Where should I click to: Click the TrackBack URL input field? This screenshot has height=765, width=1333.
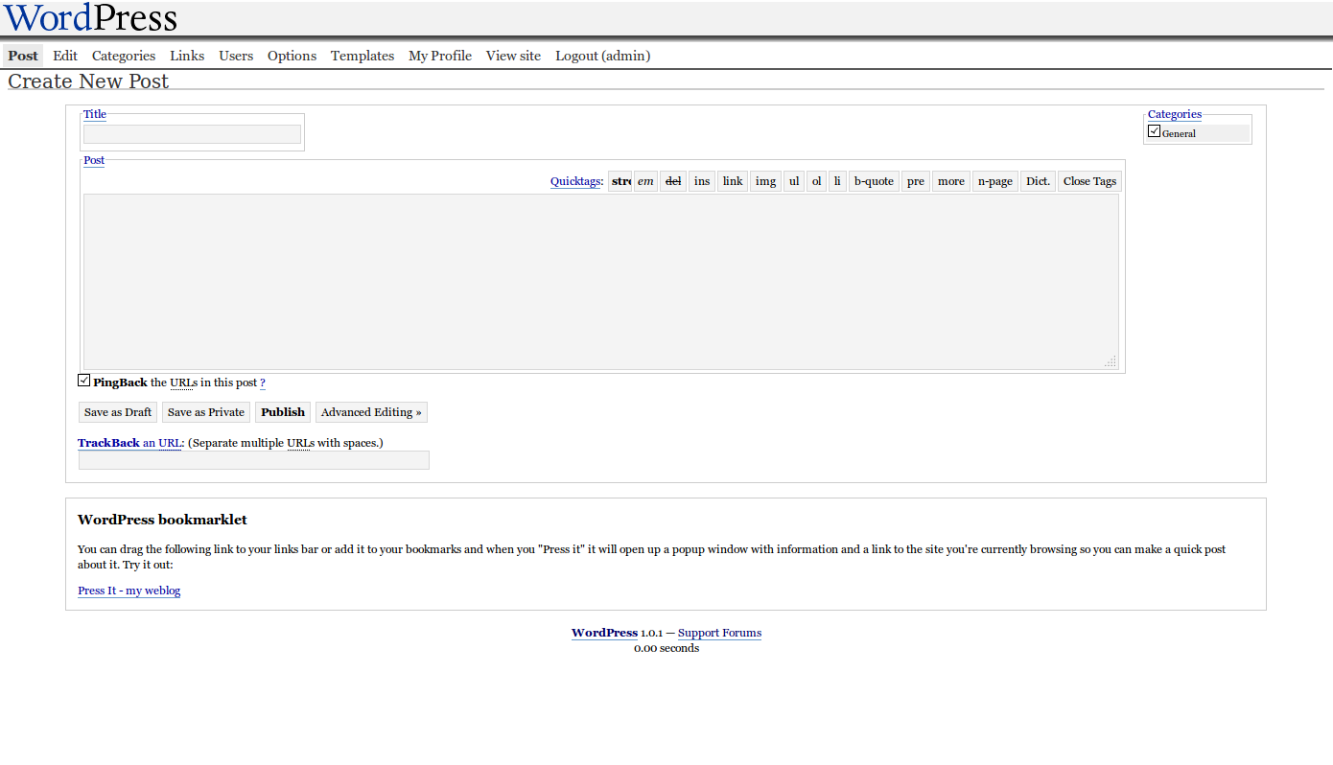pyautogui.click(x=254, y=460)
